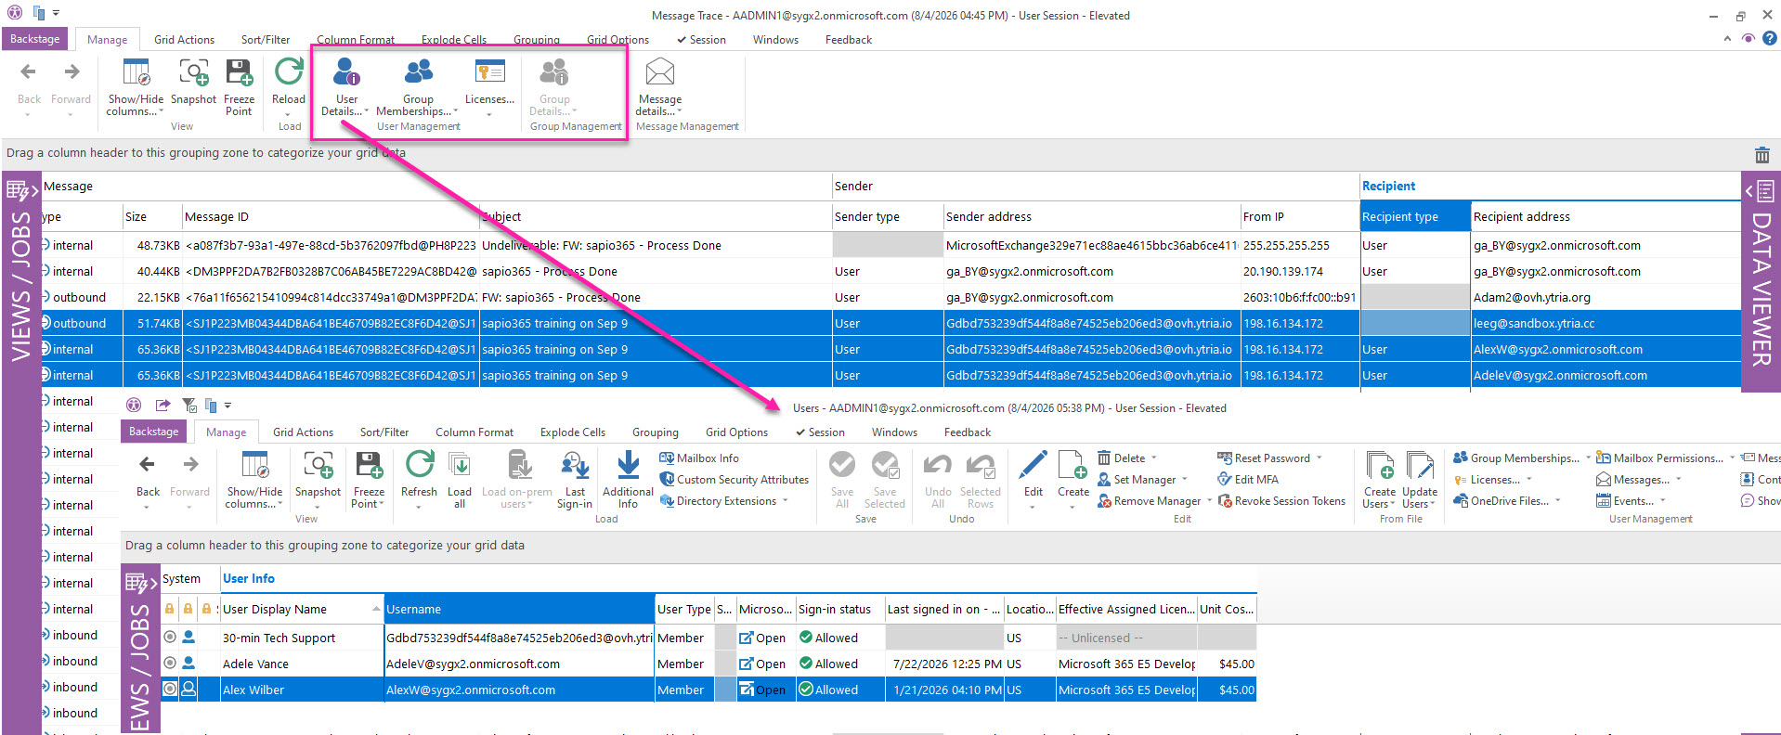Click the Recipient type column header
Viewport: 1781px width, 735px height.
point(1415,216)
